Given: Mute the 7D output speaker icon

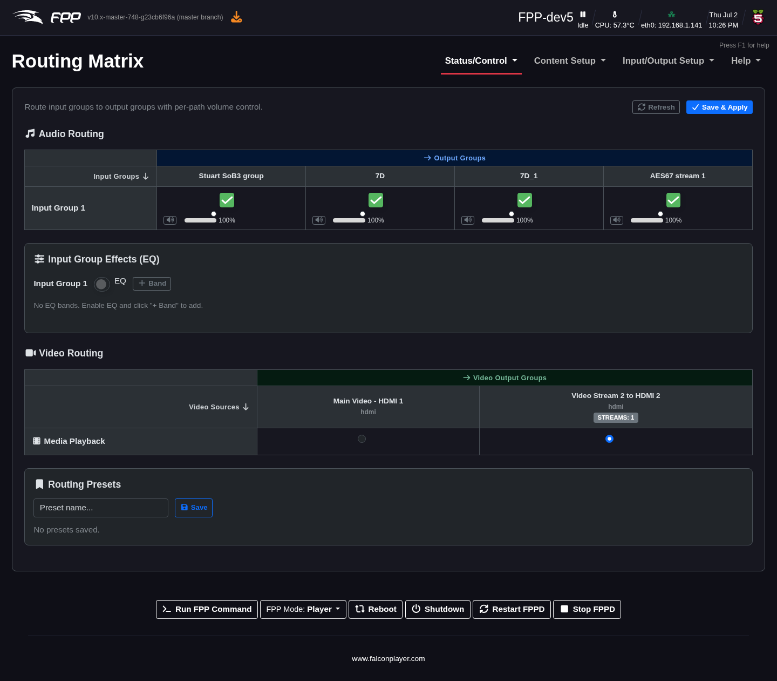Looking at the screenshot, I should 319,220.
